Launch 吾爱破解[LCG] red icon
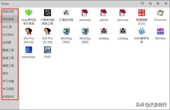The image size is (170, 110). pos(142,13)
